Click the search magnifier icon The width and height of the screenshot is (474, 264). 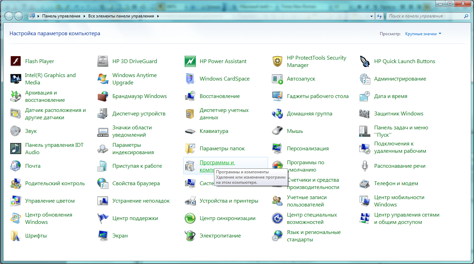coord(466,16)
